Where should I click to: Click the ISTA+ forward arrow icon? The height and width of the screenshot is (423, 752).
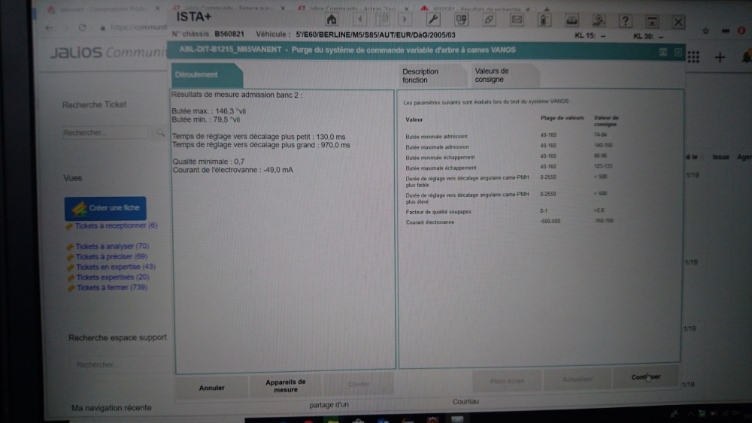pyautogui.click(x=405, y=20)
